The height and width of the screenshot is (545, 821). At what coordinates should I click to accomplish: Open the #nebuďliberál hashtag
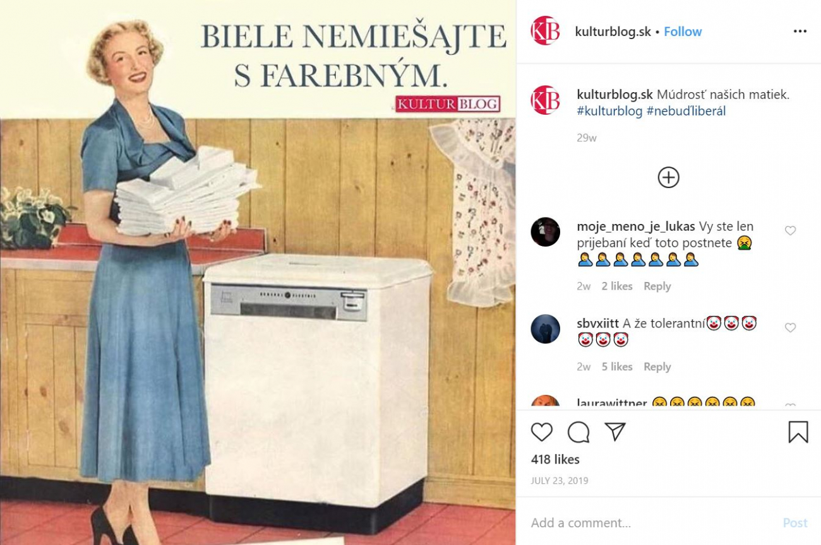(686, 111)
